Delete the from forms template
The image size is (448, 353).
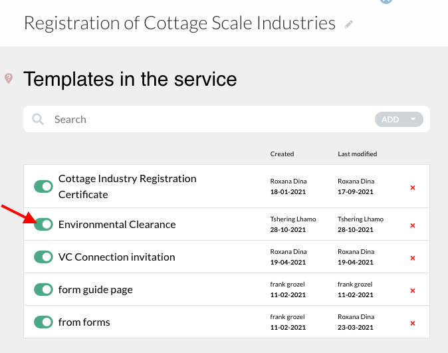coord(413,323)
